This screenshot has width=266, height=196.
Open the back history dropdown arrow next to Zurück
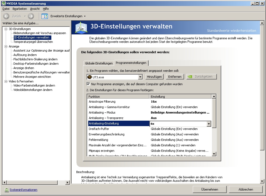click(25, 16)
